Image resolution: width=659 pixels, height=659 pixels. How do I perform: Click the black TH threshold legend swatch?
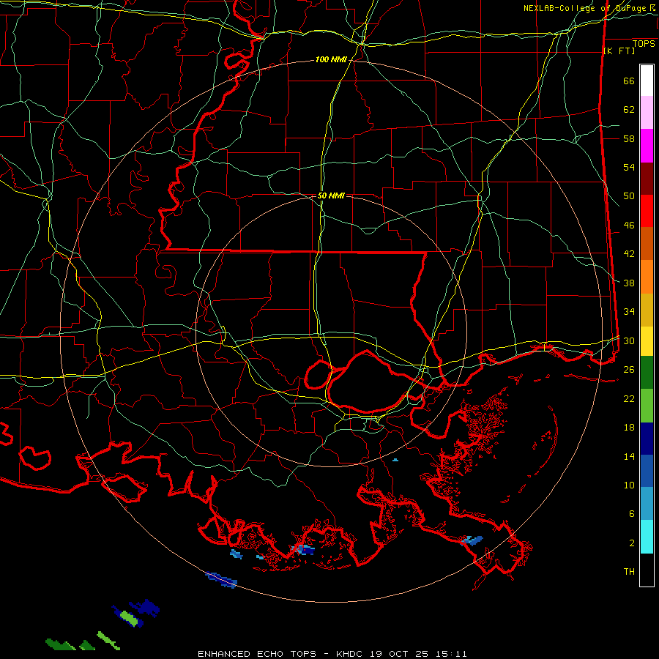(647, 570)
